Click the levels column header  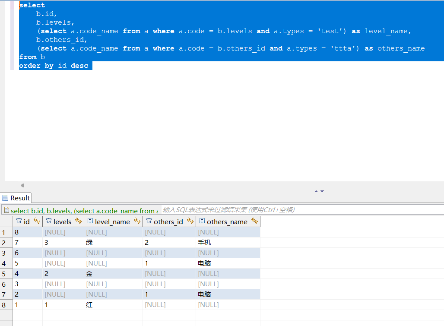click(x=62, y=222)
